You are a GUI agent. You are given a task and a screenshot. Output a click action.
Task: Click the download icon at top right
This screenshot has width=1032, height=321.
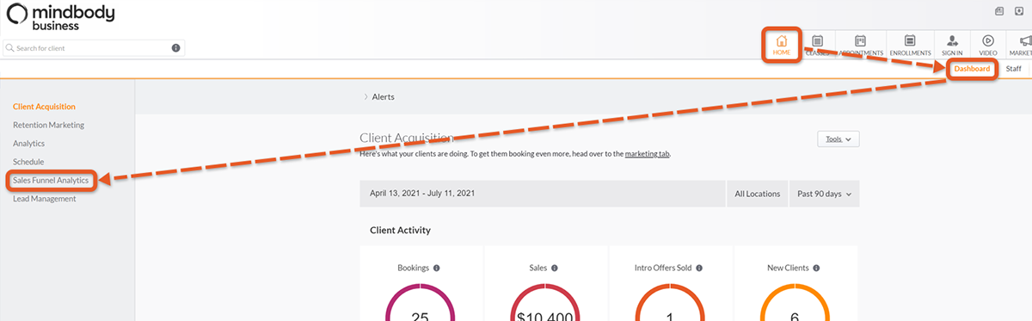pos(1019,11)
